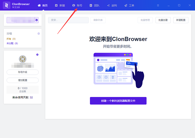Viewport: 195px width, 138px height.
Task: Click the 企业版 plan label
Action: coord(23,91)
